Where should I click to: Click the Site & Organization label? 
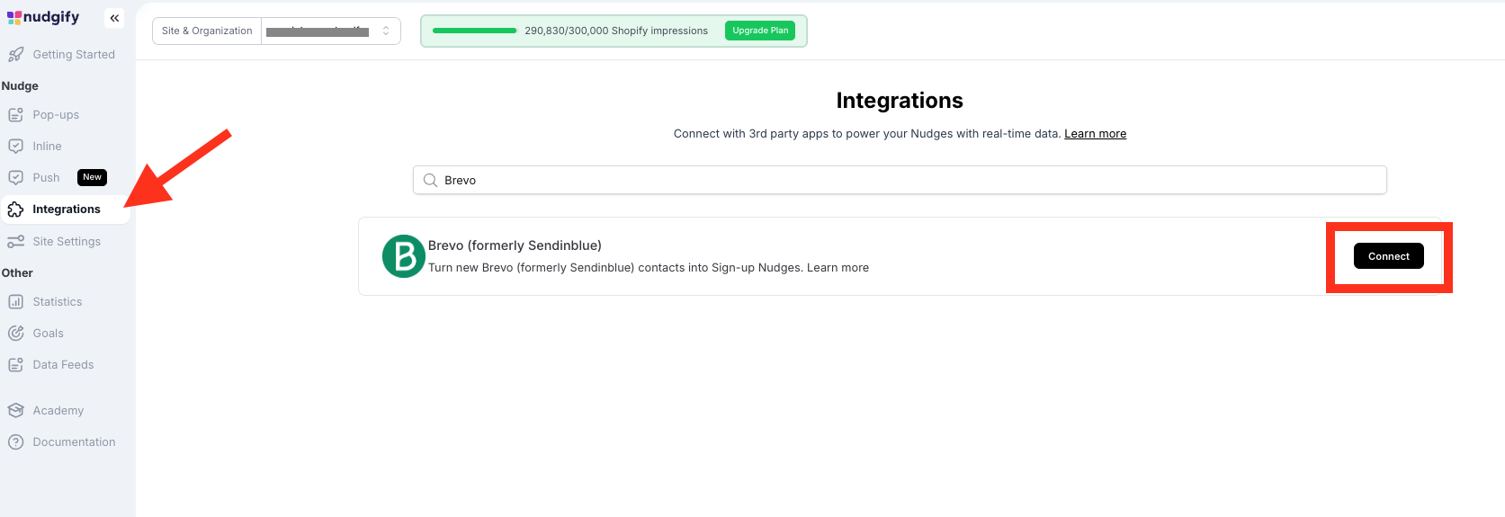point(207,31)
